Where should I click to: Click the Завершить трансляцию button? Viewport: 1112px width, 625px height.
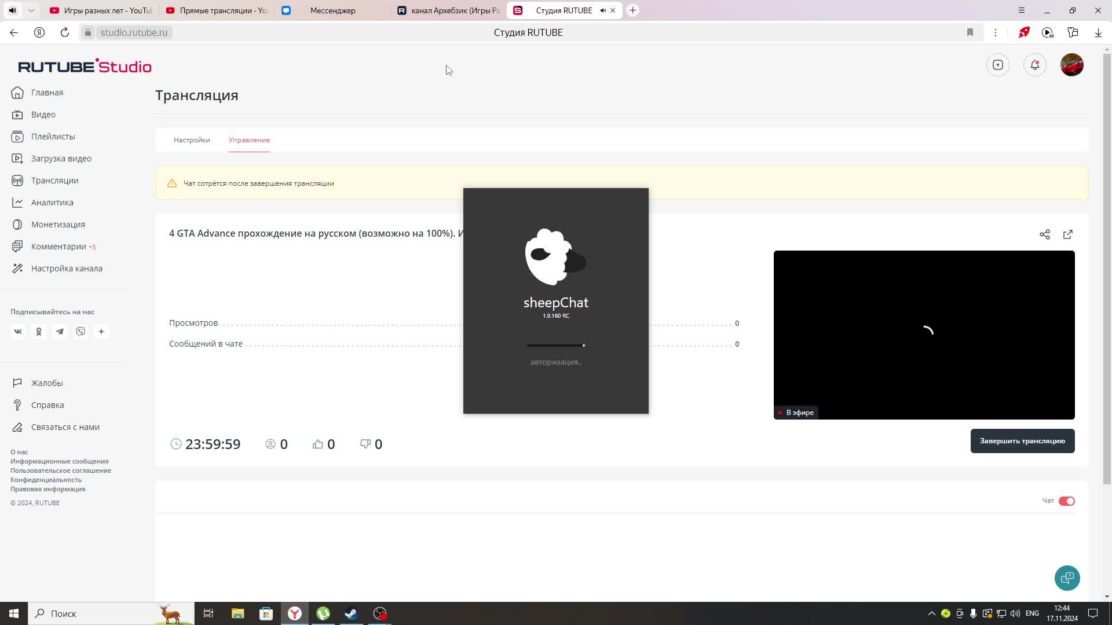tap(1022, 441)
